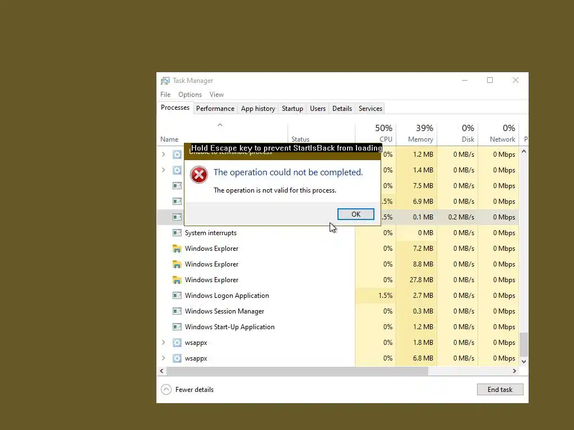Click the Windows Logon Application icon
The image size is (574, 430).
(x=177, y=296)
